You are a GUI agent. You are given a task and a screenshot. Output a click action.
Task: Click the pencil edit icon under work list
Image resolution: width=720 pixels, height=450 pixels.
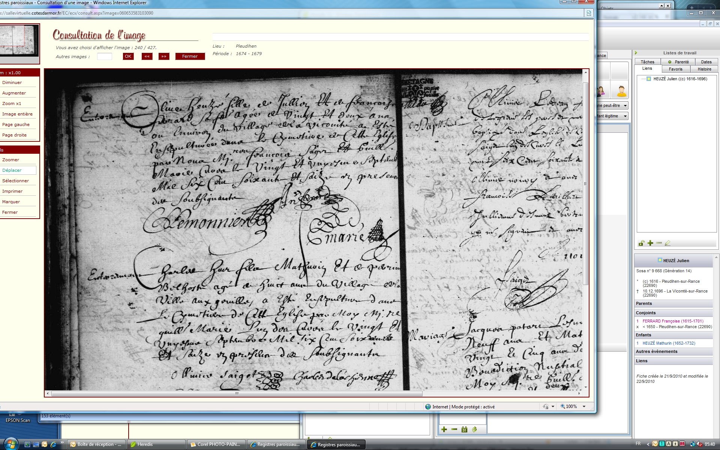(667, 243)
